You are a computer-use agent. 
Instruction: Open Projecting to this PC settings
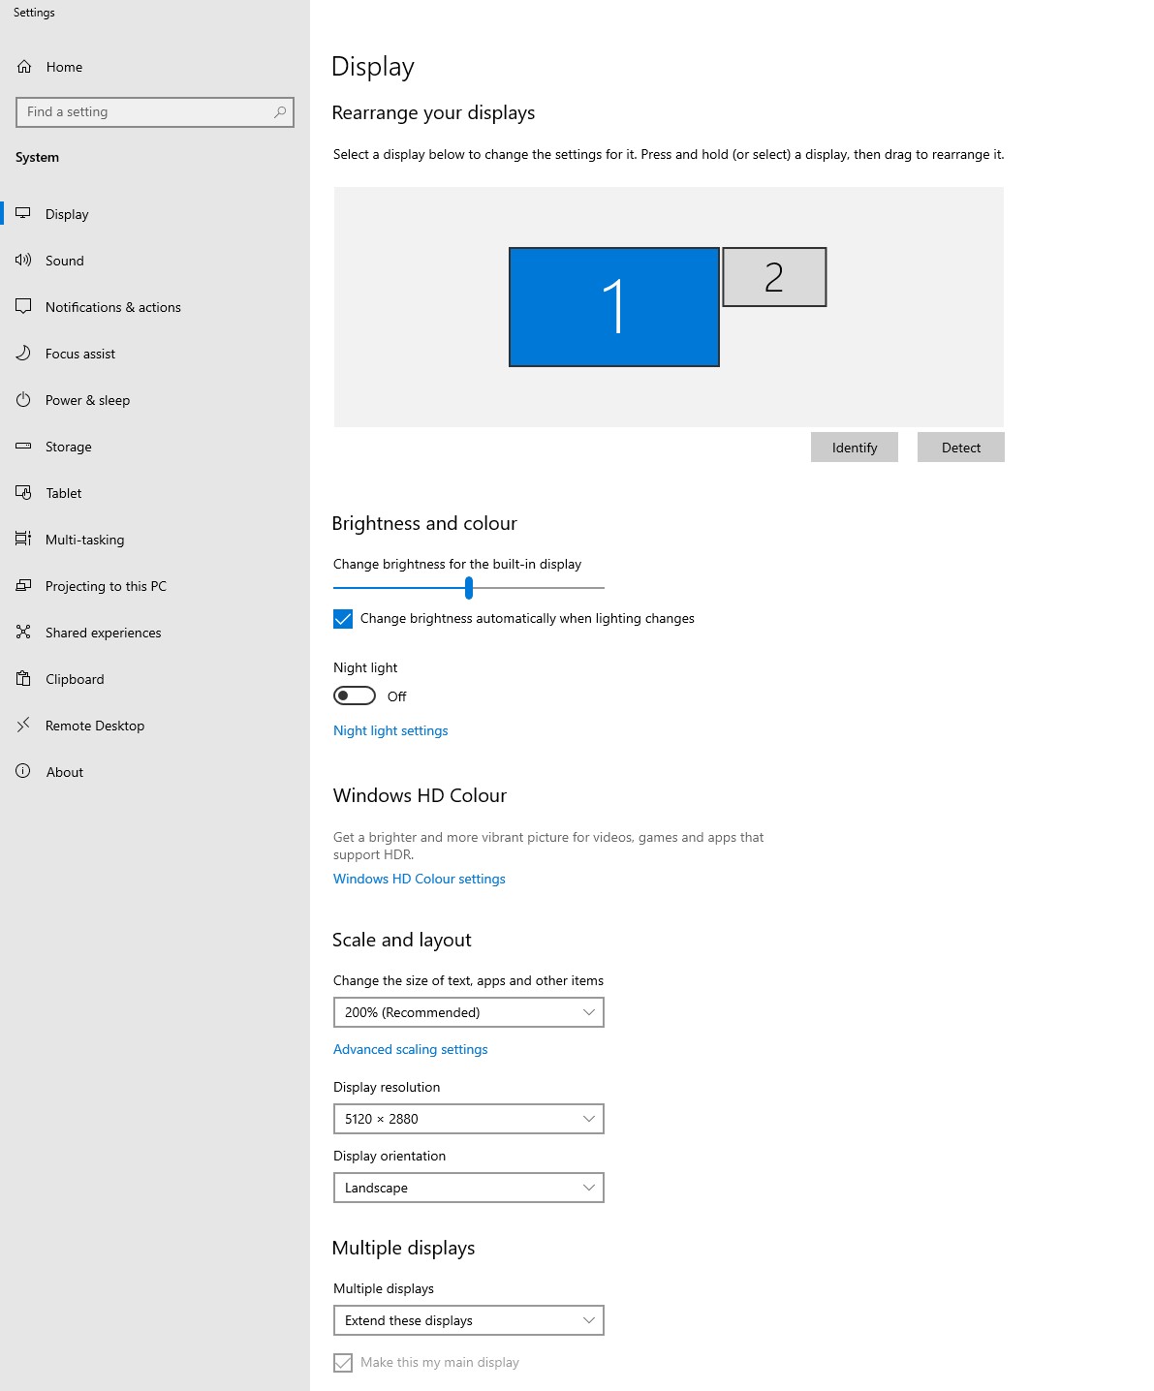tap(155, 586)
